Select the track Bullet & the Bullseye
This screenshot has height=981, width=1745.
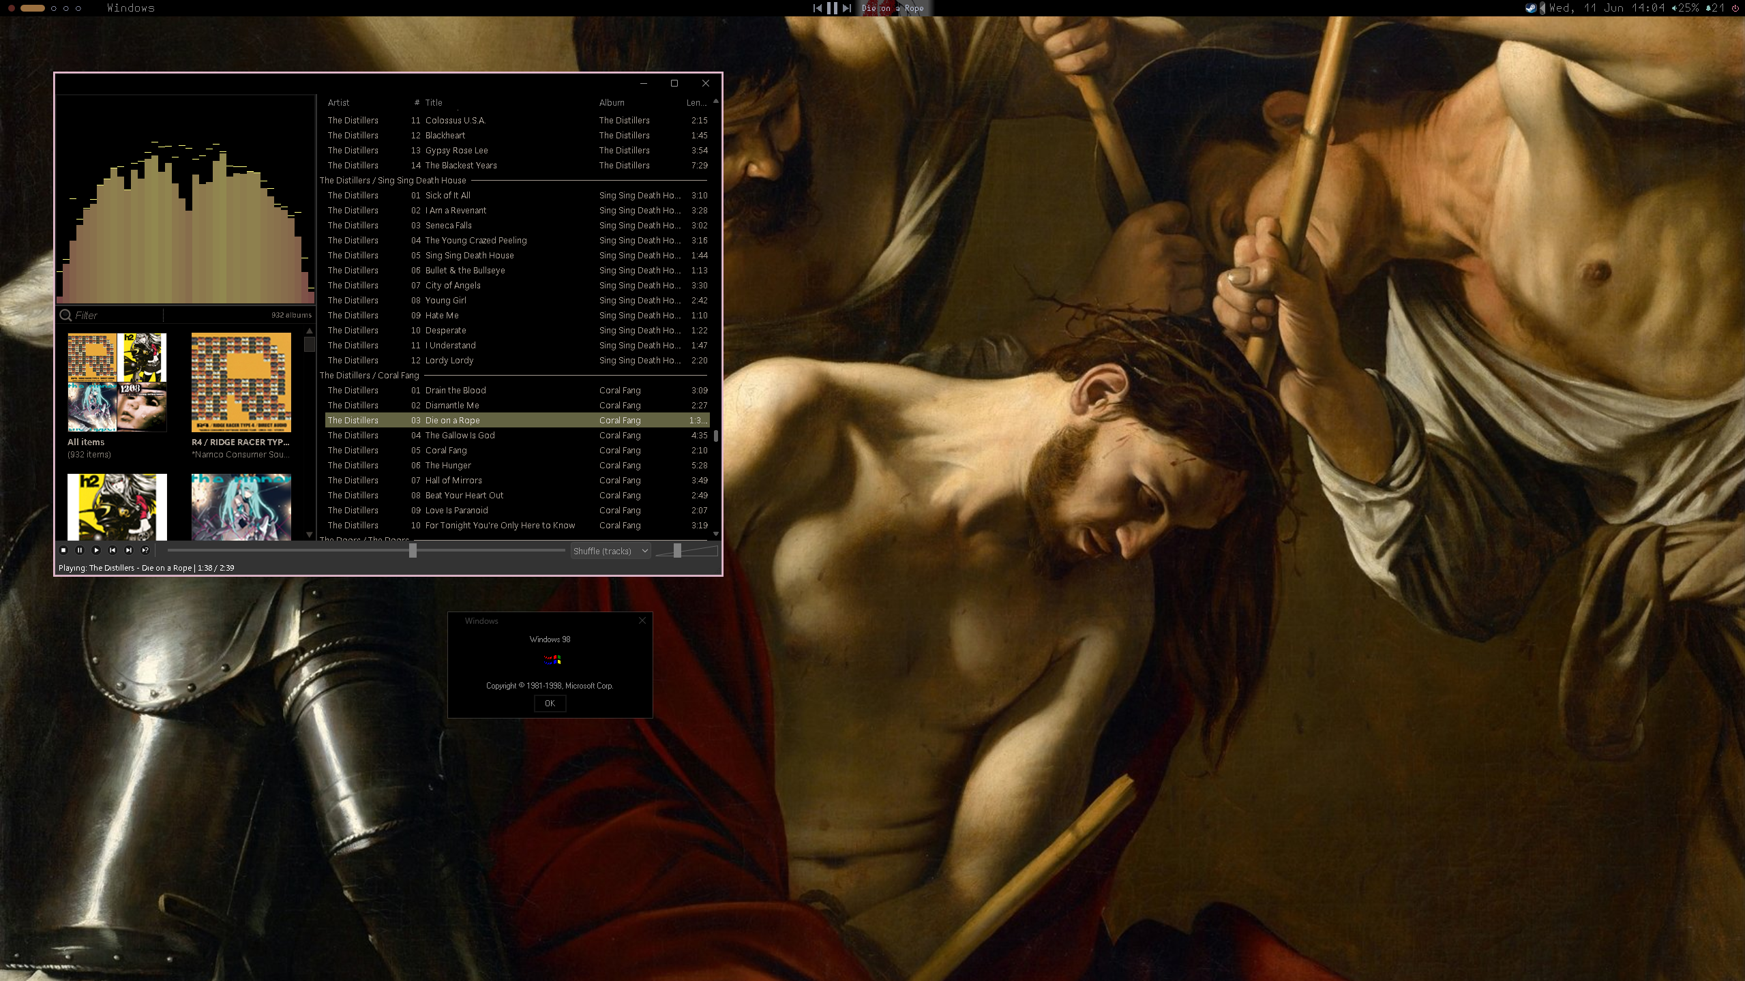517,271
